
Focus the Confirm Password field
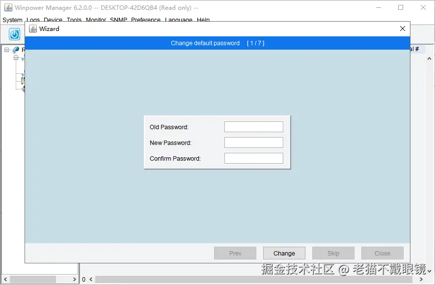[253, 158]
